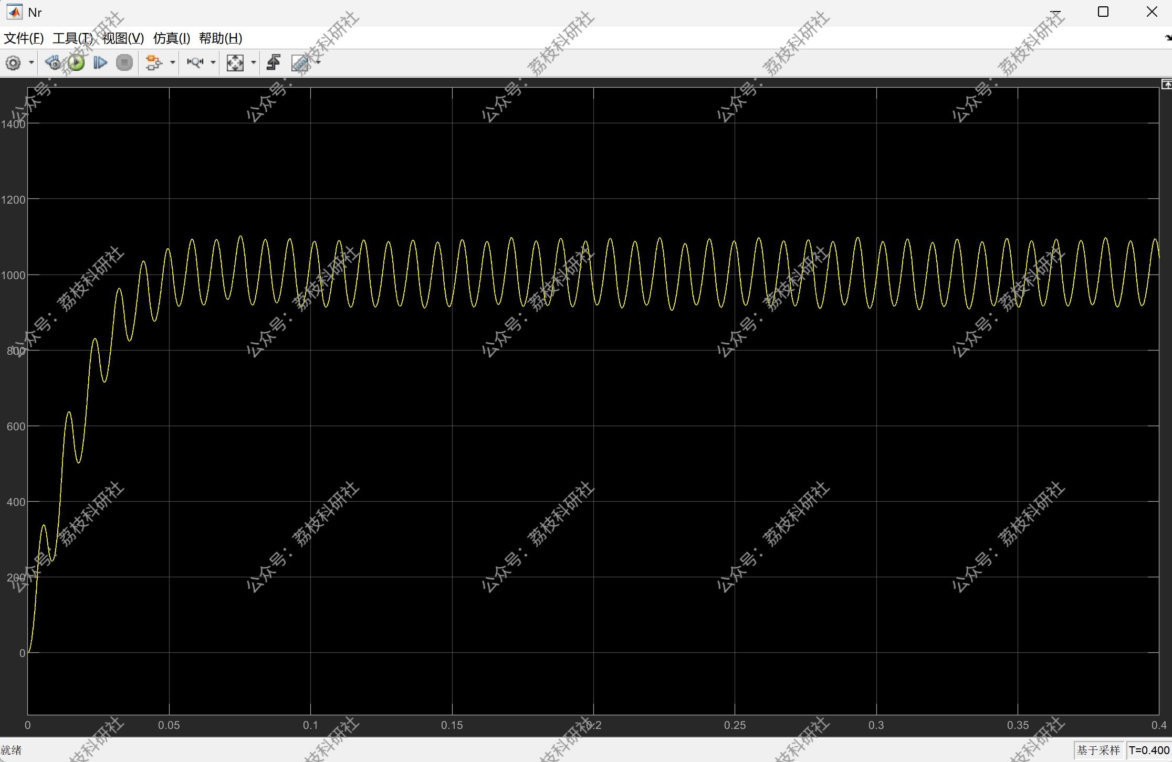Open the triggers tool icon
Image resolution: width=1172 pixels, height=762 pixels.
274,63
